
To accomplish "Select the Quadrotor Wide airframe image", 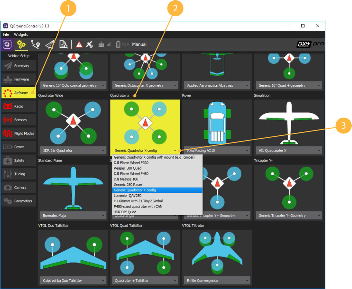I will point(73,123).
